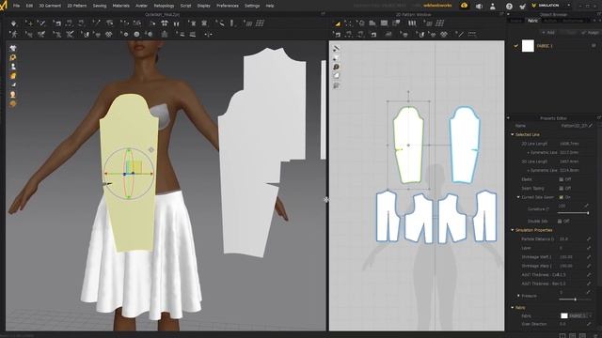Click the 3D grid arrangement icon
Viewport: 602px width, 338px height.
pos(261,23)
